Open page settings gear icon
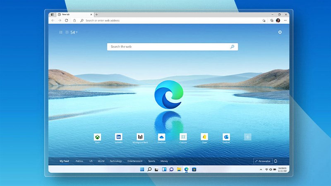Image resolution: width=331 pixels, height=186 pixels. [280, 32]
